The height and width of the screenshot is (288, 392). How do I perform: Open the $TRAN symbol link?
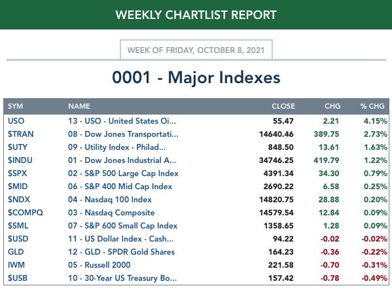click(x=20, y=134)
